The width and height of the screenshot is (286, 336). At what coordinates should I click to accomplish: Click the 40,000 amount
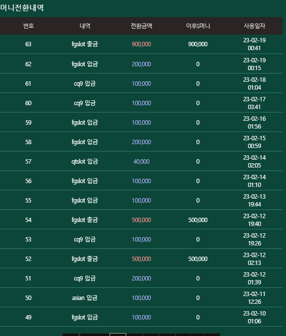click(x=141, y=162)
